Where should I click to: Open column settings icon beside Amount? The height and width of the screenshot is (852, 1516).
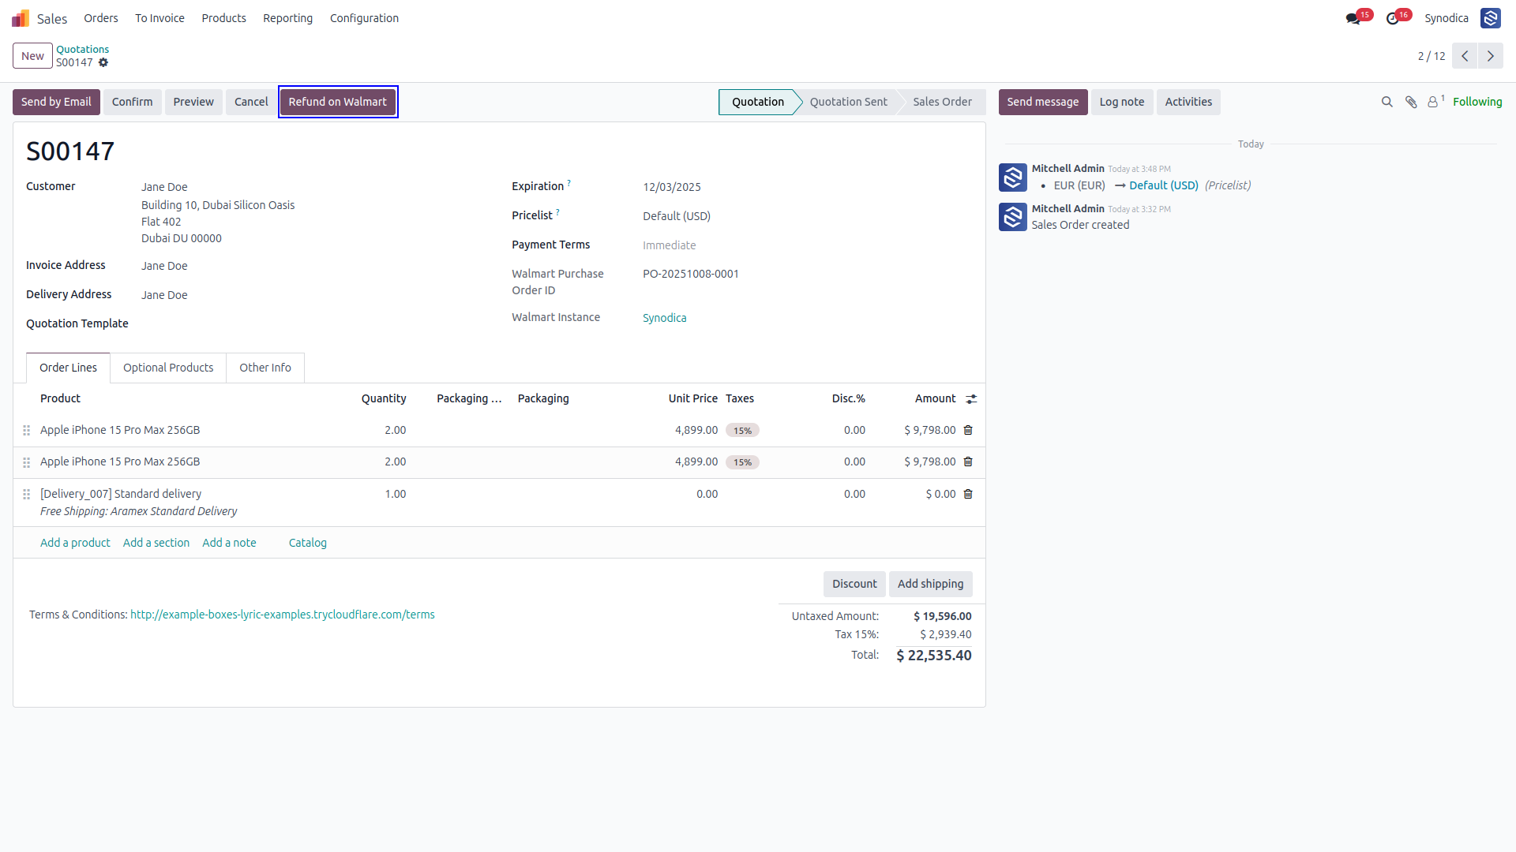[971, 399]
